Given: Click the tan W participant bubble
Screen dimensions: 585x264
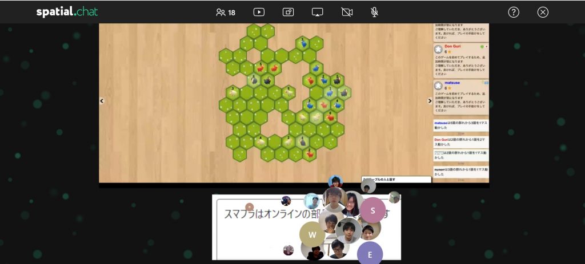Looking at the screenshot, I should tap(312, 234).
